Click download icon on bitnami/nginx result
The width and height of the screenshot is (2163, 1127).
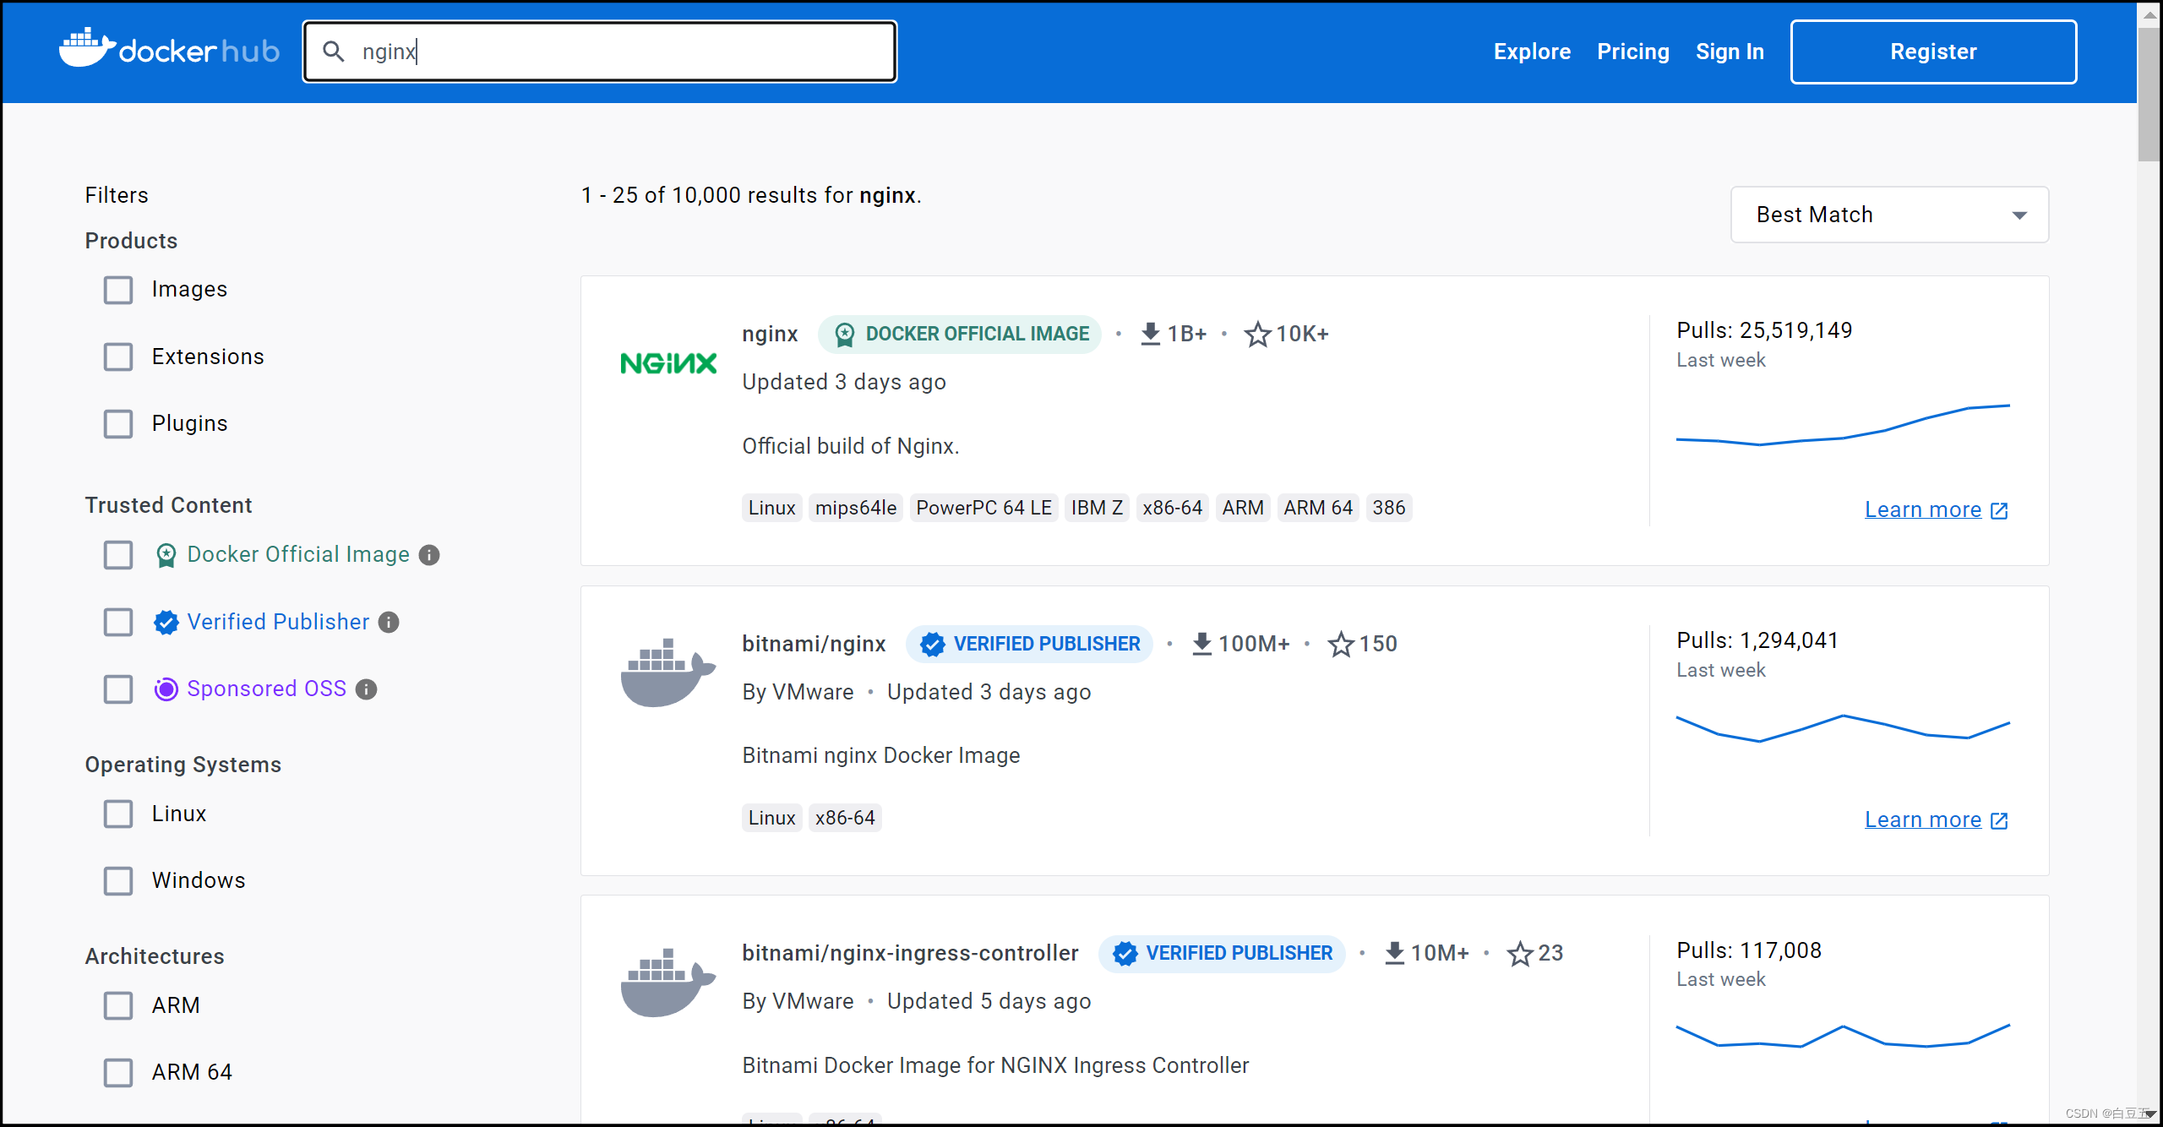(1201, 644)
